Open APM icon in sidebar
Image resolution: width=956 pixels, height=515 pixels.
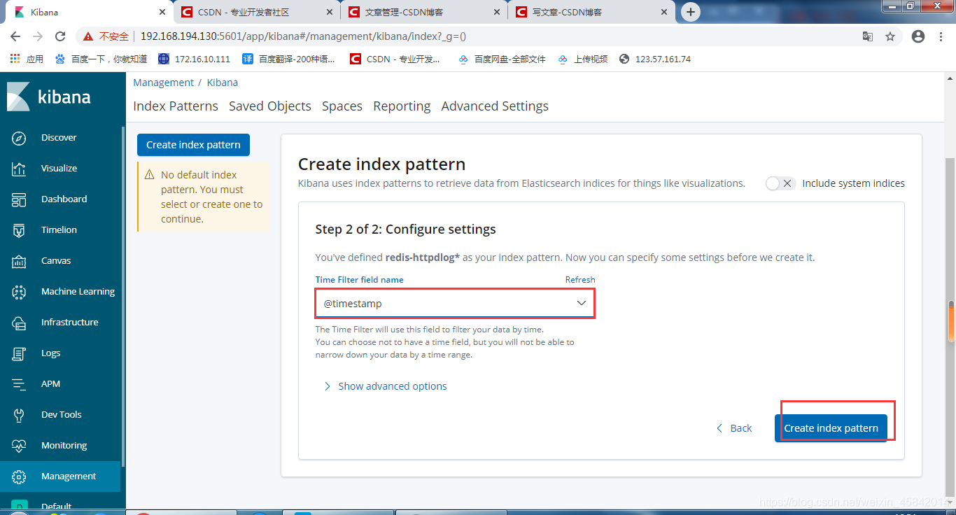point(19,384)
